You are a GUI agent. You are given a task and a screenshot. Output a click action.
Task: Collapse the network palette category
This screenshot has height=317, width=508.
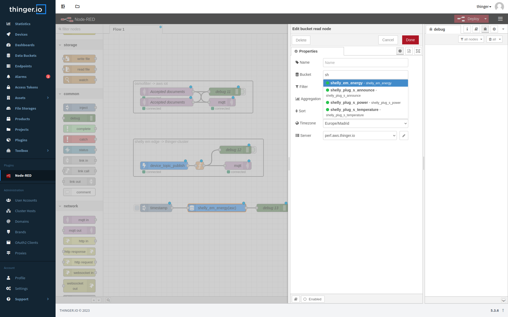(x=79, y=206)
